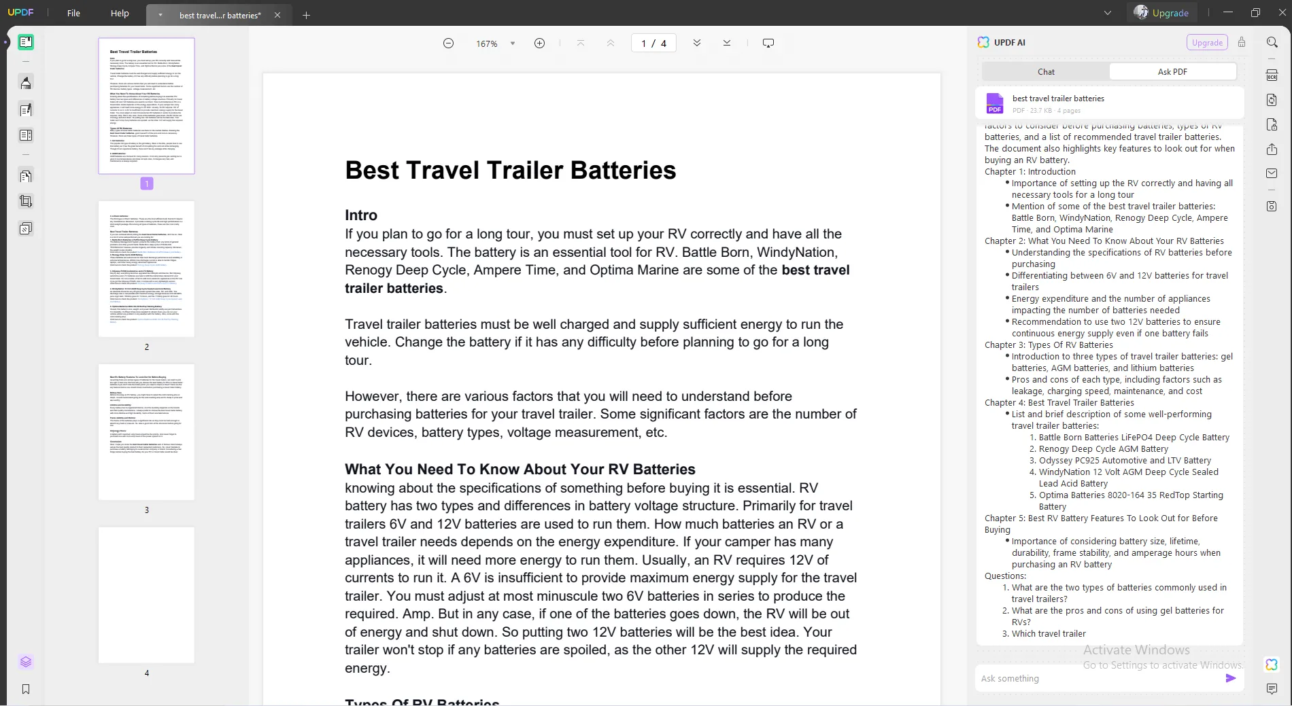This screenshot has height=706, width=1292.
Task: Select the Comment highlighter tool
Action: (x=26, y=83)
